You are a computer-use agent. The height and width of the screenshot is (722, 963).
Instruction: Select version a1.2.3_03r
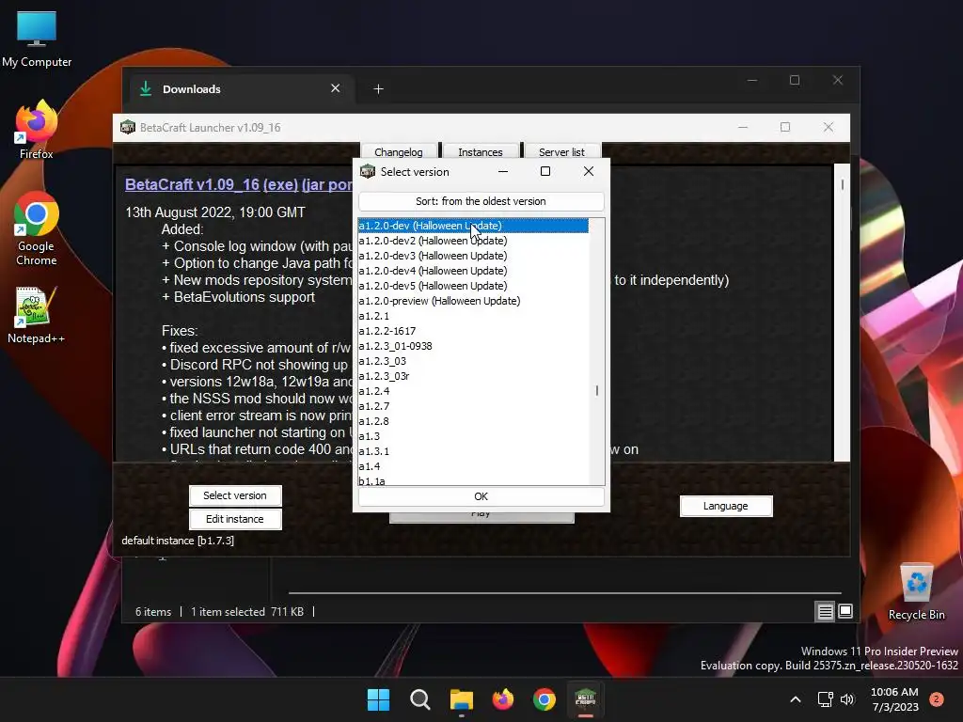(473, 376)
